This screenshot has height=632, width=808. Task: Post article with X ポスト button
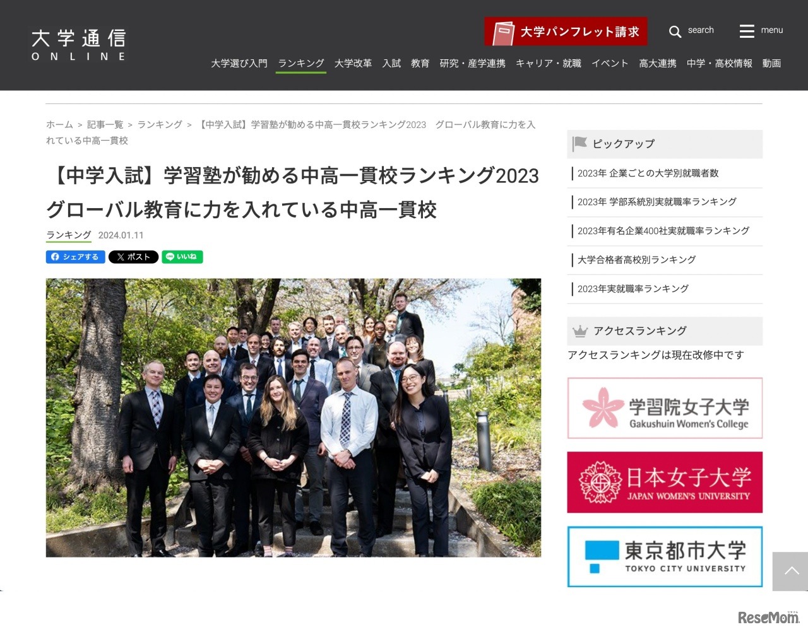click(x=133, y=257)
